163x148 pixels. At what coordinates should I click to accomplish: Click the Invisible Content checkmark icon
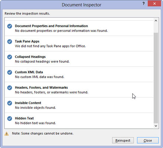[10, 103]
